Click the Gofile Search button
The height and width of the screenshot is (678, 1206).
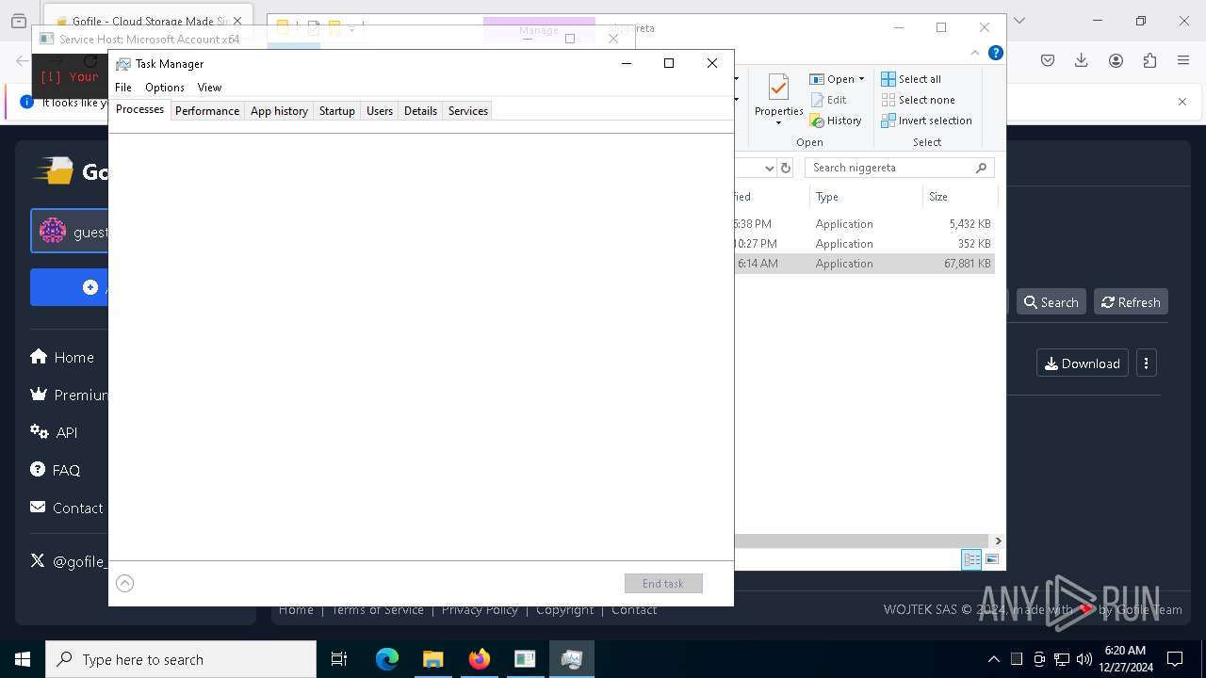[1051, 302]
